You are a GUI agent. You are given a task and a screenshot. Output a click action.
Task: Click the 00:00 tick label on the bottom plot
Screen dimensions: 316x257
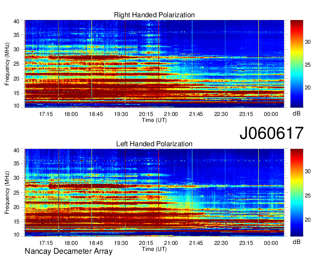pos(271,243)
